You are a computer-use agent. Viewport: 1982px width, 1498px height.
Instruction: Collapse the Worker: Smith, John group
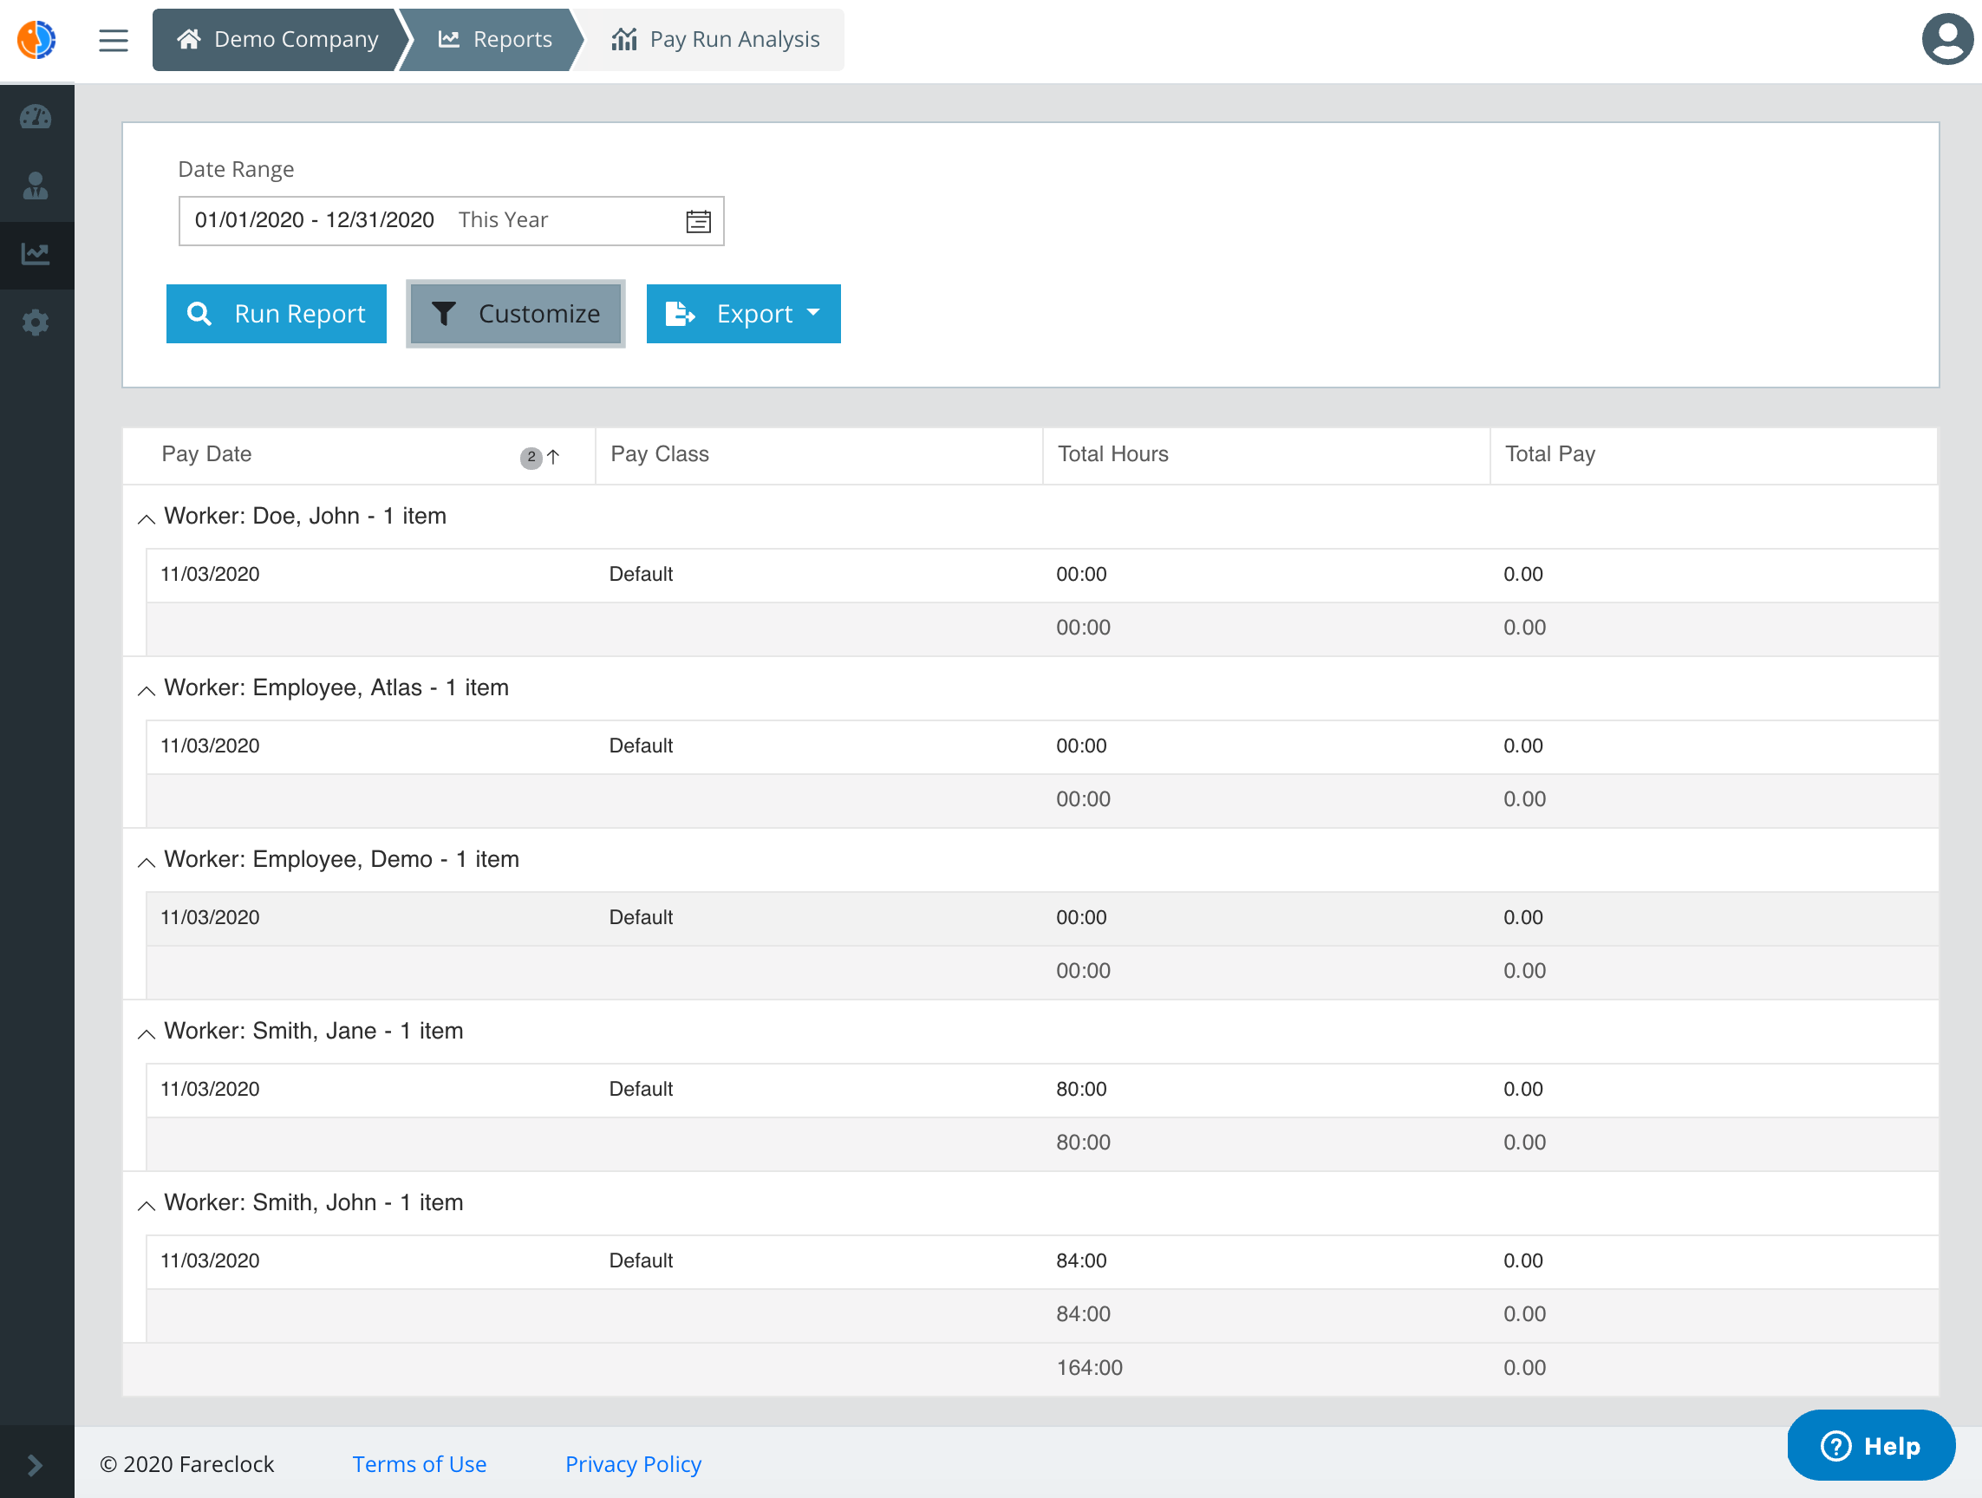146,1205
